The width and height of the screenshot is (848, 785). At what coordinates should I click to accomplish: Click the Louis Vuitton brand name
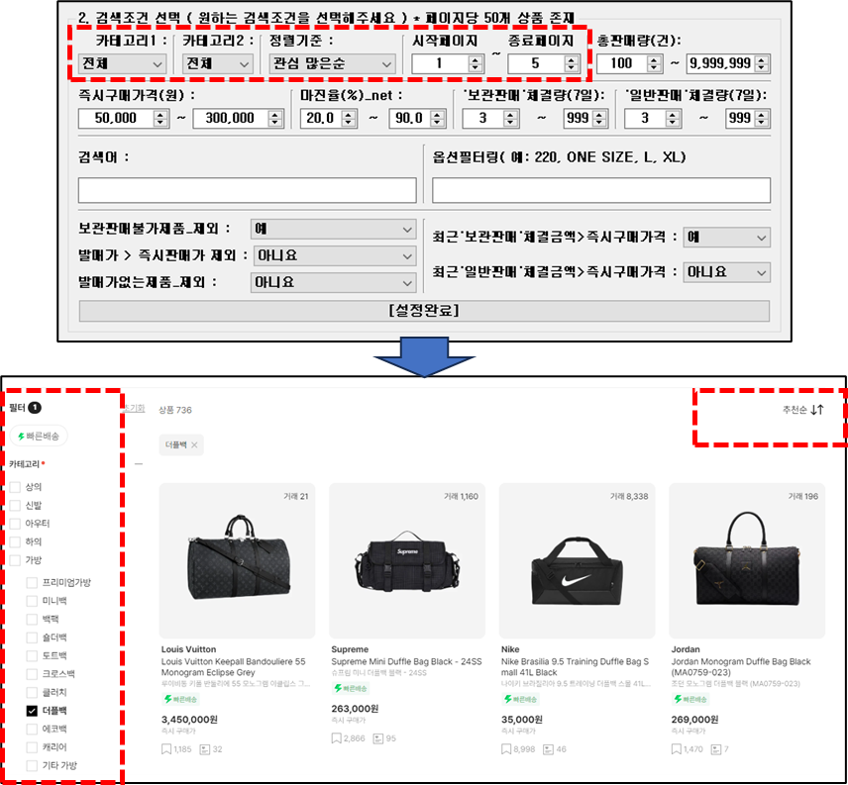tap(189, 649)
